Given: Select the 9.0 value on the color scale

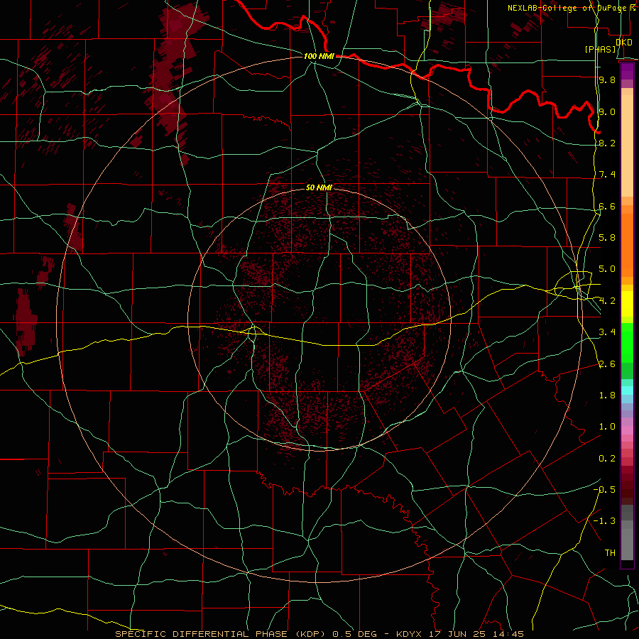Looking at the screenshot, I should 607,111.
